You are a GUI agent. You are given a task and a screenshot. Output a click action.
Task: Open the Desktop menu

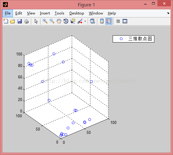click(77, 13)
